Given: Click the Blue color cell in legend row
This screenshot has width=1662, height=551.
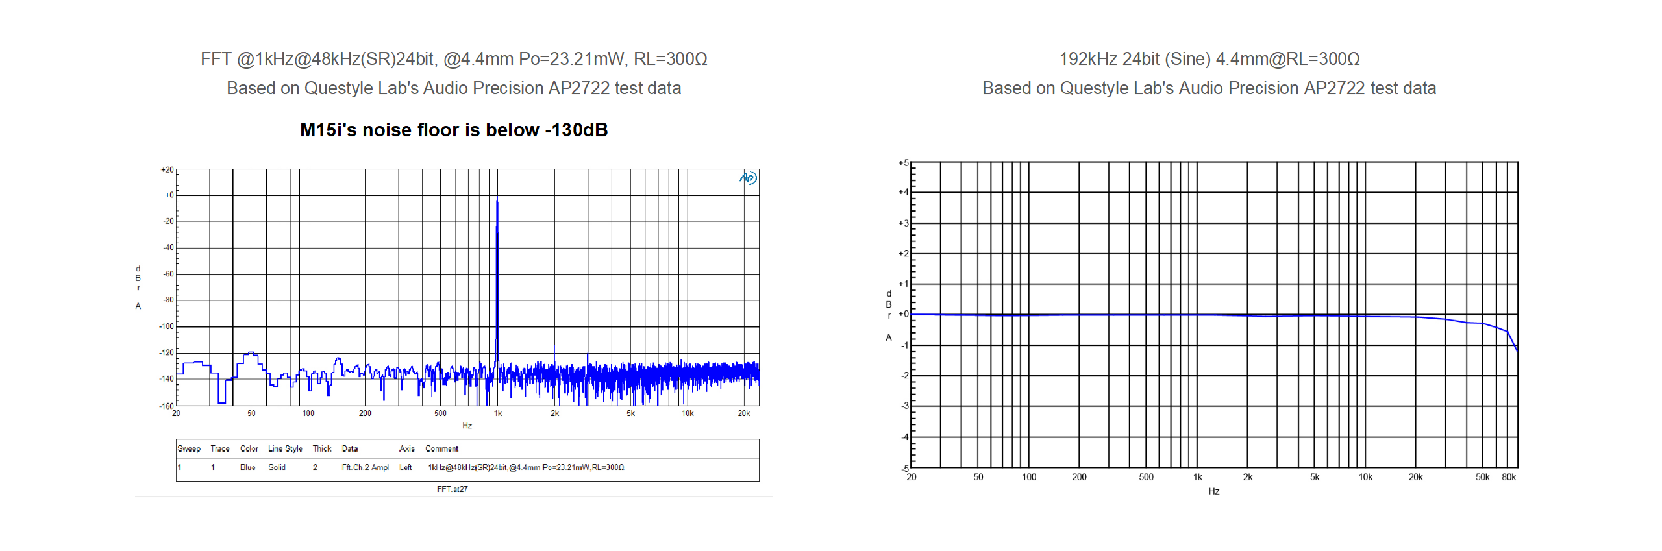Looking at the screenshot, I should coord(247,467).
